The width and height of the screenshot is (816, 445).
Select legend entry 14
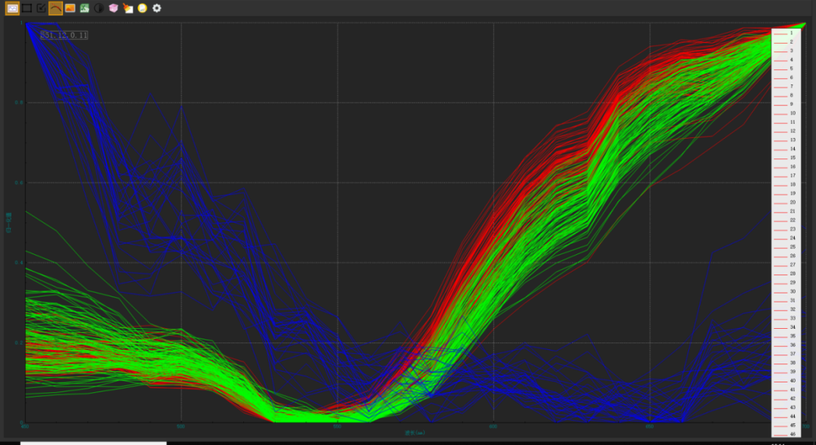coord(786,149)
